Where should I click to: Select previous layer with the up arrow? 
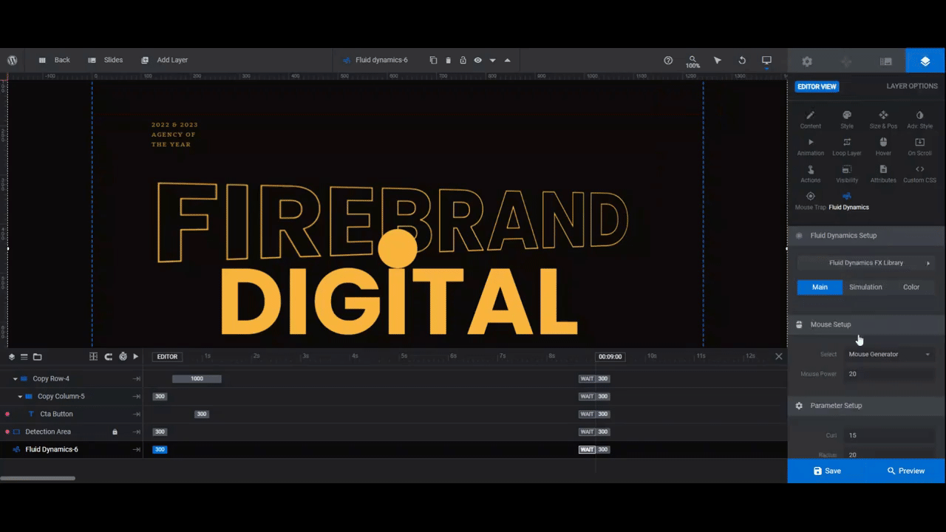coord(507,60)
